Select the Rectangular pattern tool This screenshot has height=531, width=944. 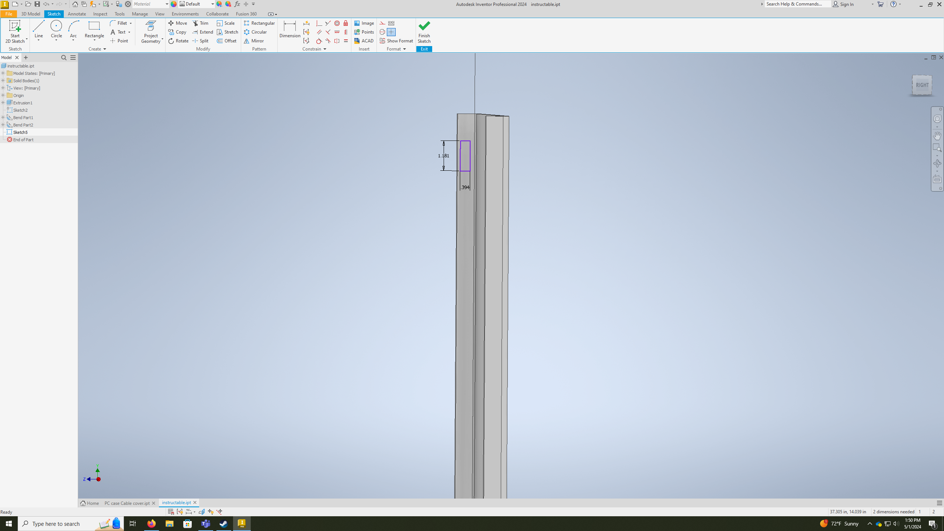(259, 23)
